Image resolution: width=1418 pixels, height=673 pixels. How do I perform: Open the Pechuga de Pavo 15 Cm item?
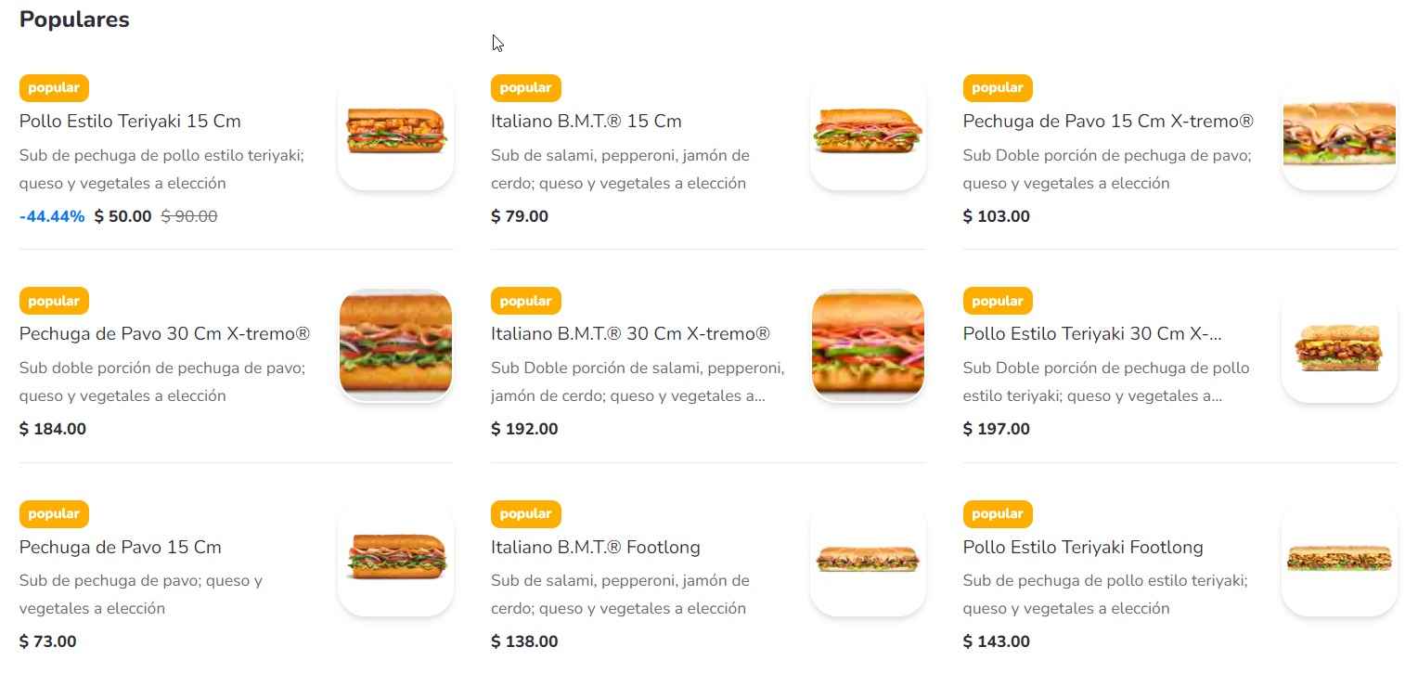coord(121,547)
